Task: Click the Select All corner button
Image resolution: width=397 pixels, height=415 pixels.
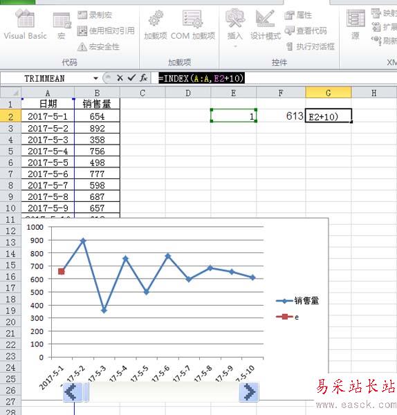Action: (10, 93)
